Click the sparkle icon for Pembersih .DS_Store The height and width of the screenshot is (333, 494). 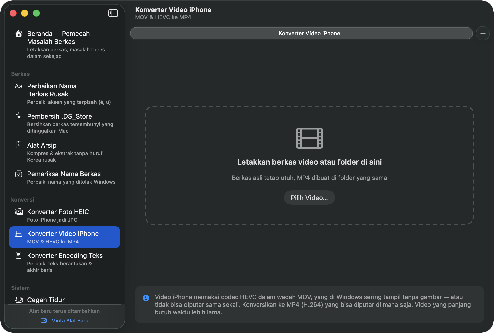click(x=19, y=116)
